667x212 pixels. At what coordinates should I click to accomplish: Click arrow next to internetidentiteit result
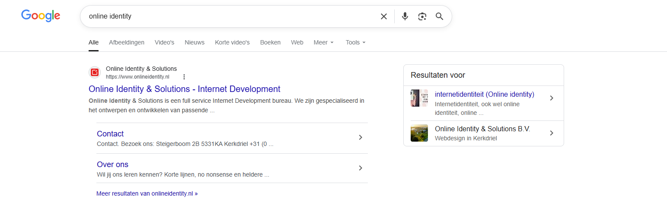point(551,98)
